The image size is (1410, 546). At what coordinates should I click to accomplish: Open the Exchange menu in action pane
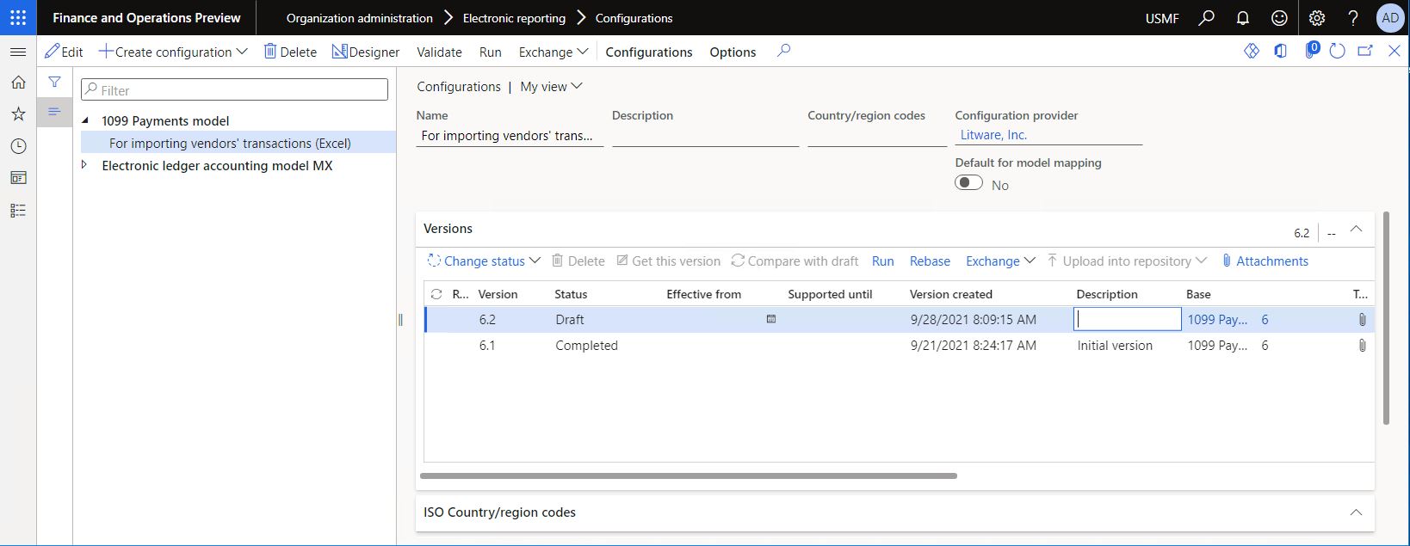click(553, 52)
